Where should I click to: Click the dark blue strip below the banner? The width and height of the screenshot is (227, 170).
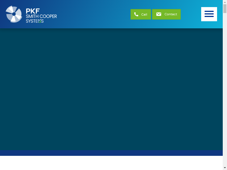point(111,153)
